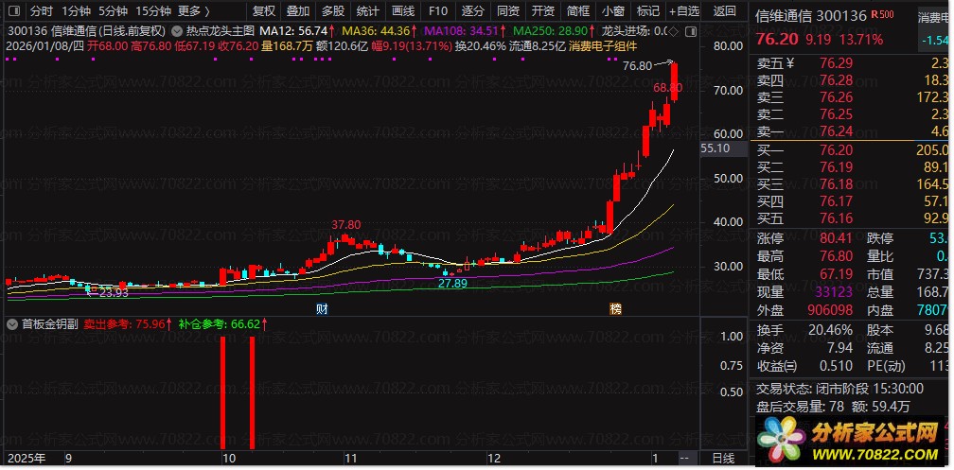Add stock to watchlist via +自选
This screenshot has height=470, width=954.
click(684, 11)
